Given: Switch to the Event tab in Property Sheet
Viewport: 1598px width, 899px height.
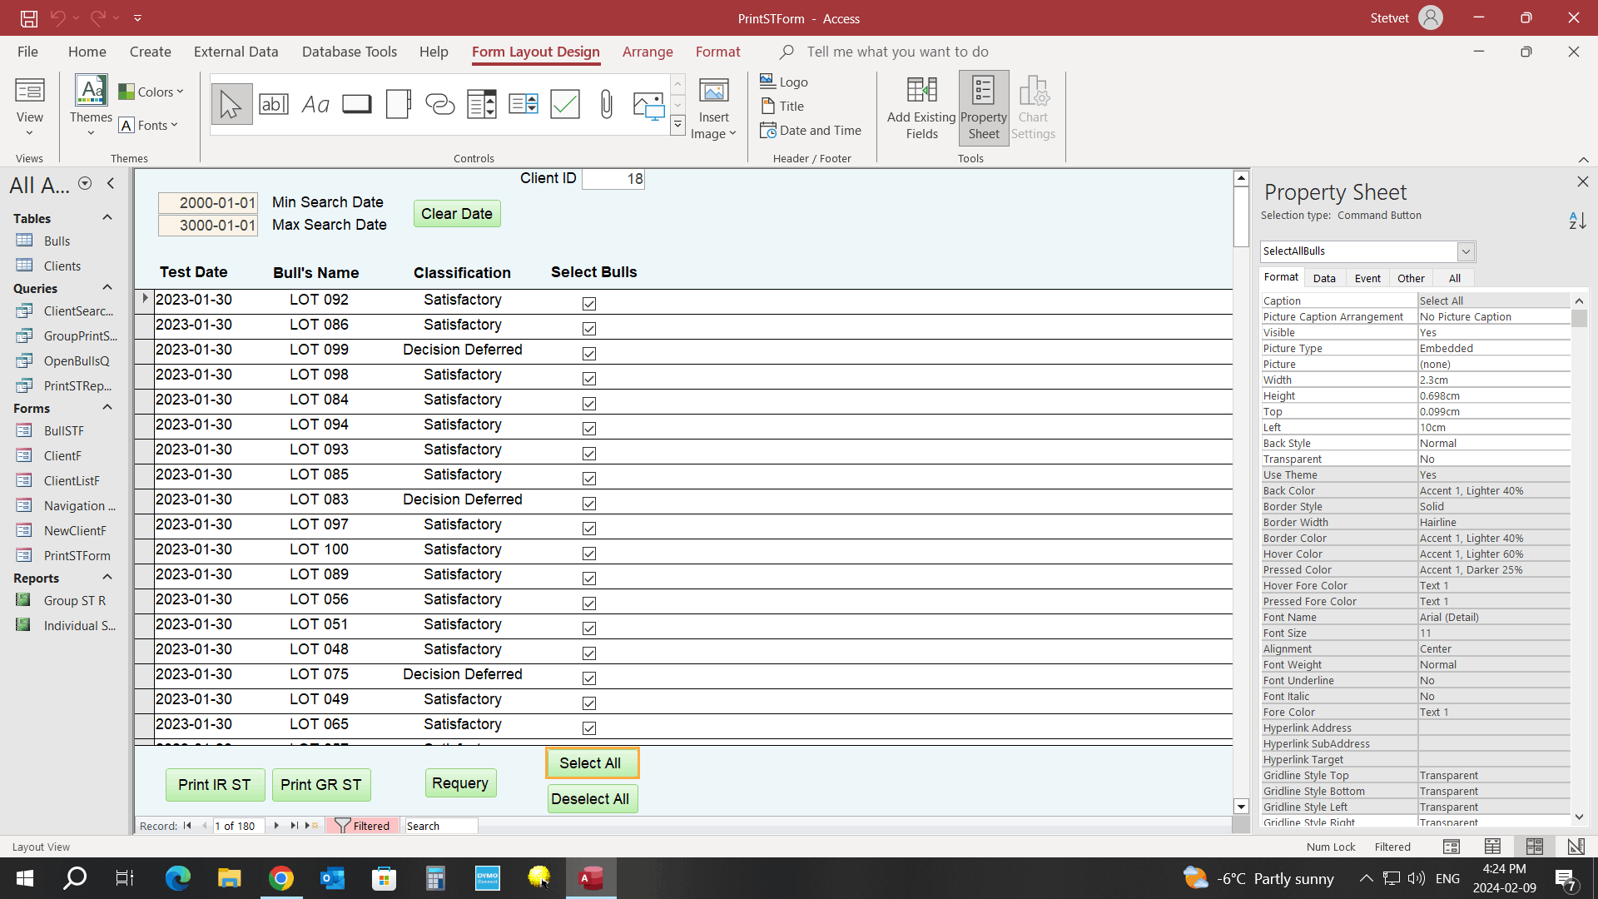Looking at the screenshot, I should tap(1367, 278).
